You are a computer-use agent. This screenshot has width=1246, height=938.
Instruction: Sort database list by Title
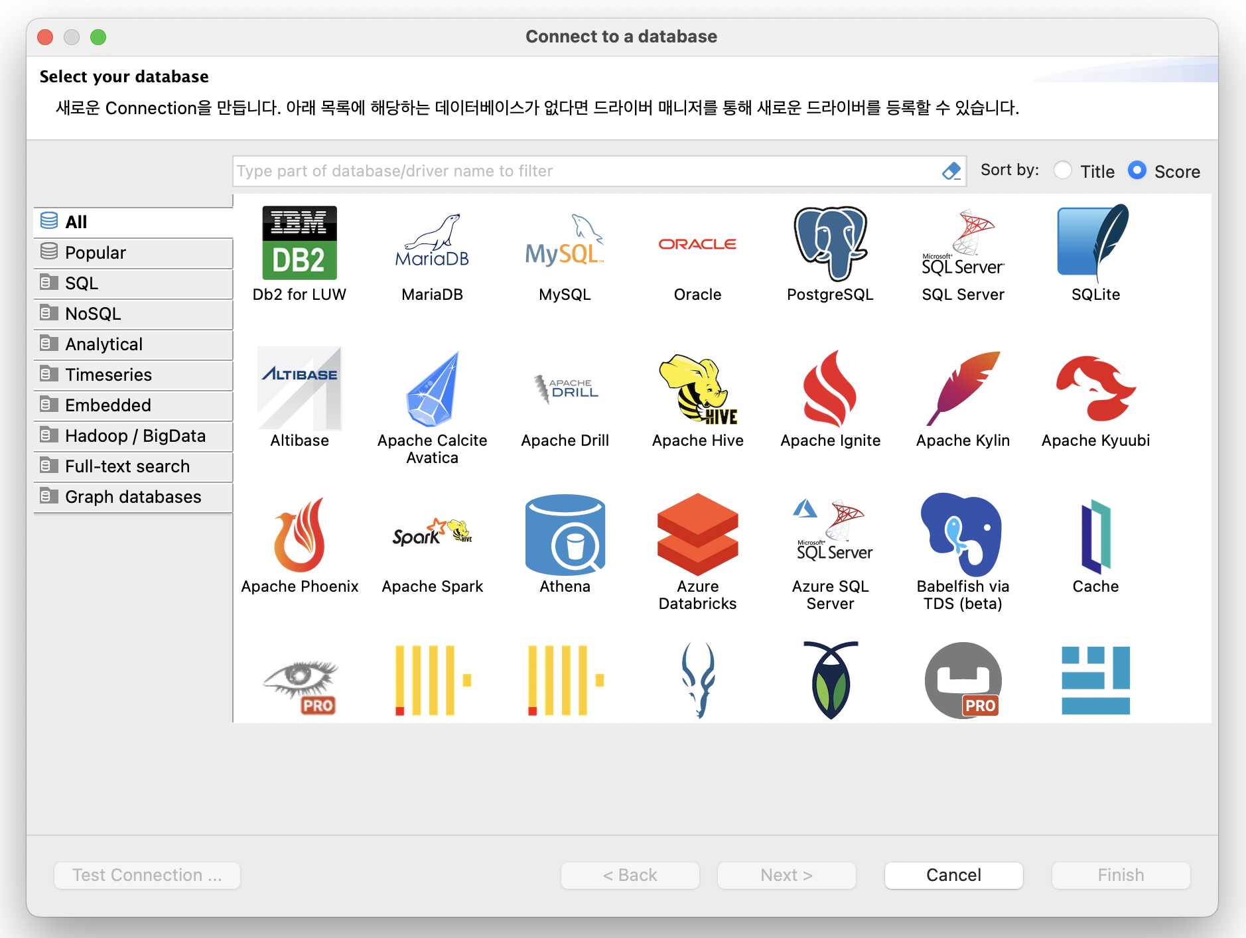point(1063,170)
